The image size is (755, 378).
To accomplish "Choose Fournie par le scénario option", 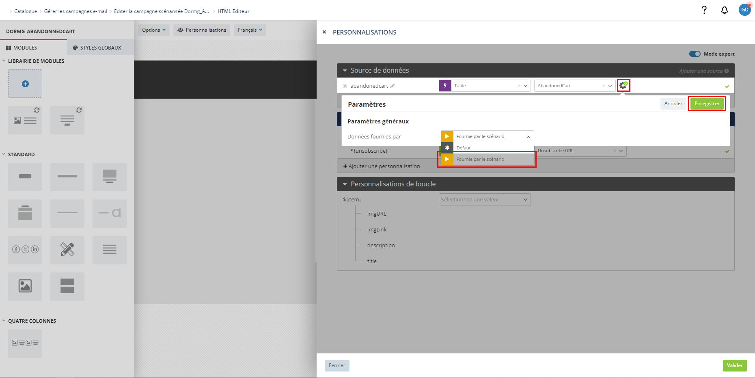I will coord(488,159).
